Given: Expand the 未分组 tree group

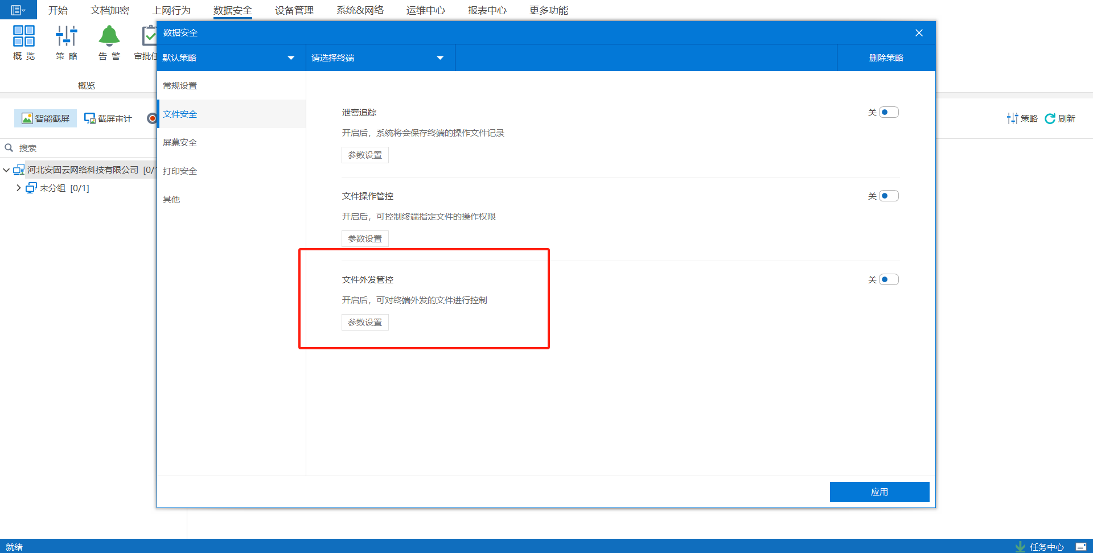Looking at the screenshot, I should coord(19,188).
